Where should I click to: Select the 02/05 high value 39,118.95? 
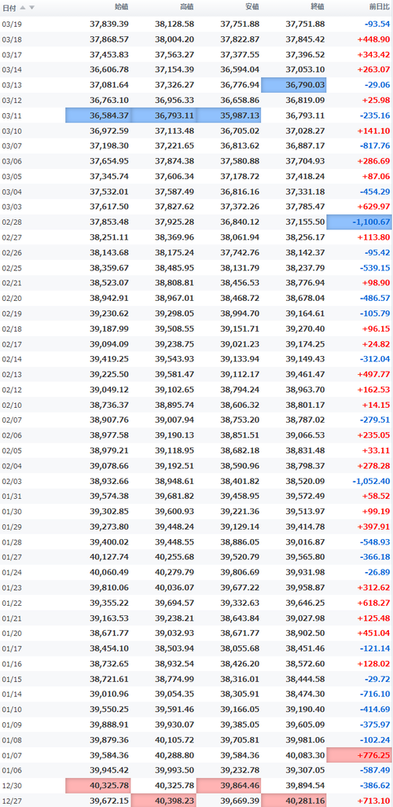[x=174, y=451]
